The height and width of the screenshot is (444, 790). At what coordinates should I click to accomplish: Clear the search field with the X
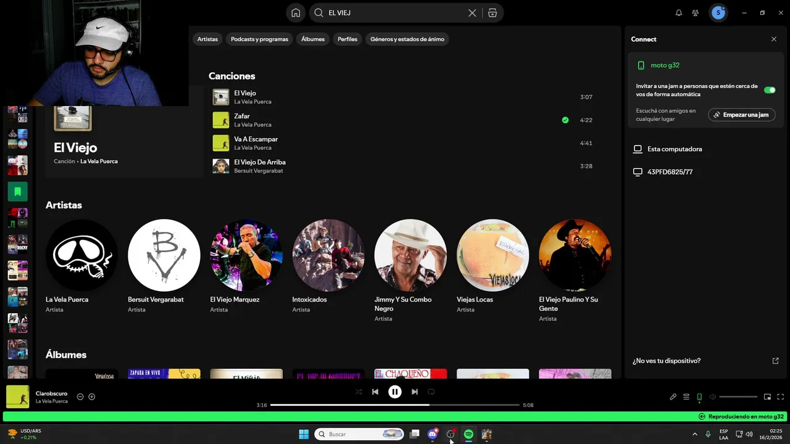pos(472,12)
